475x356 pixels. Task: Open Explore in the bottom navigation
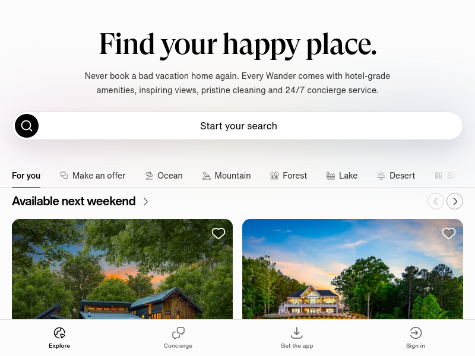coord(59,338)
